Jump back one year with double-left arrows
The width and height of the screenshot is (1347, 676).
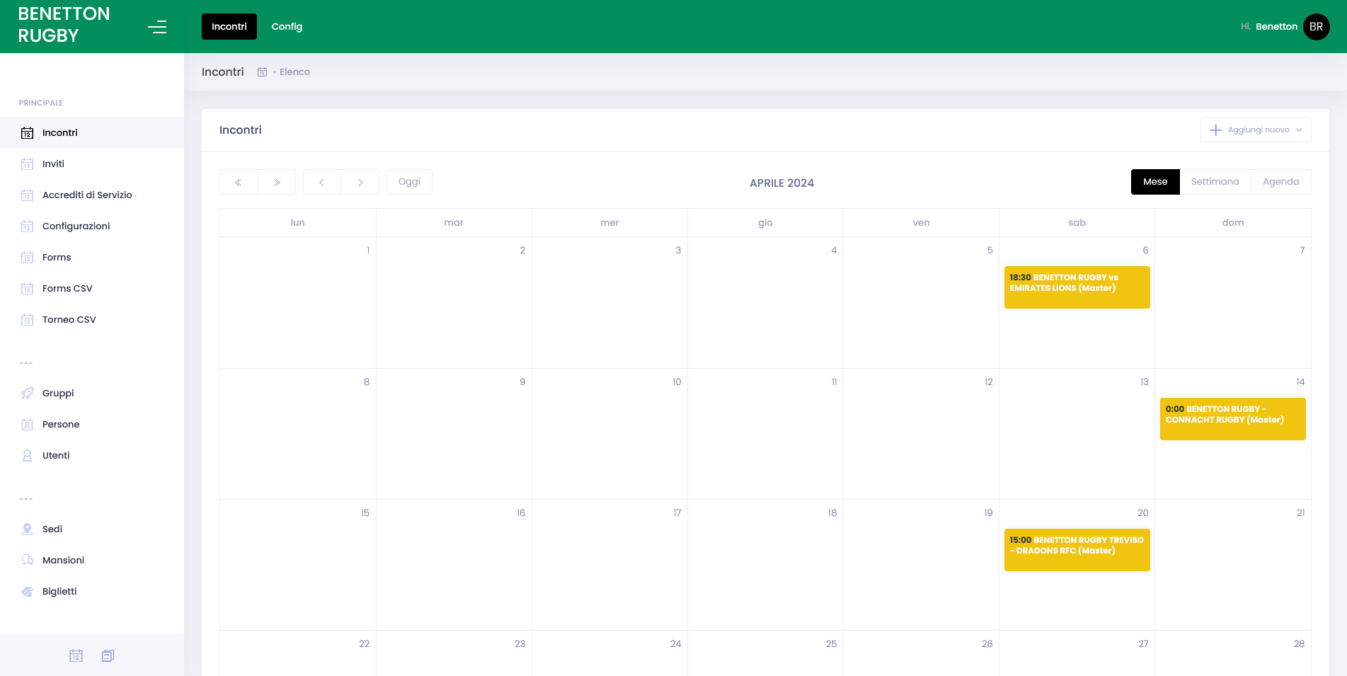coord(239,182)
